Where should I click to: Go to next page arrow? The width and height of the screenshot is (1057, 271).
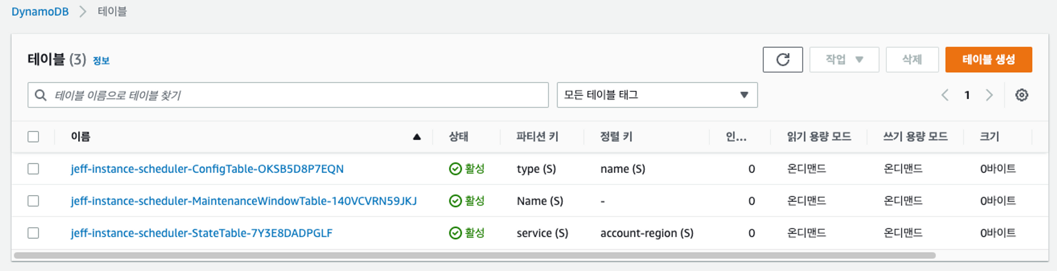coord(989,95)
